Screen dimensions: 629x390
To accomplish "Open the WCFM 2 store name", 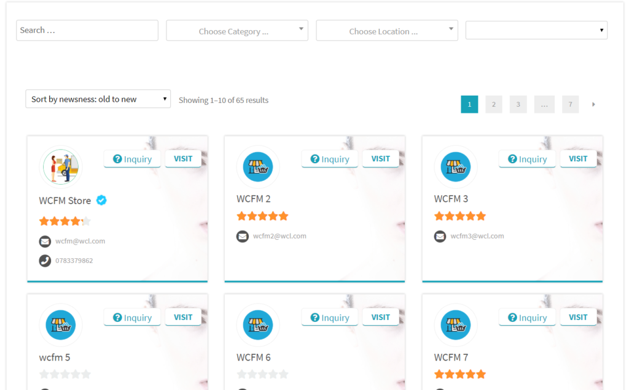I will click(254, 199).
